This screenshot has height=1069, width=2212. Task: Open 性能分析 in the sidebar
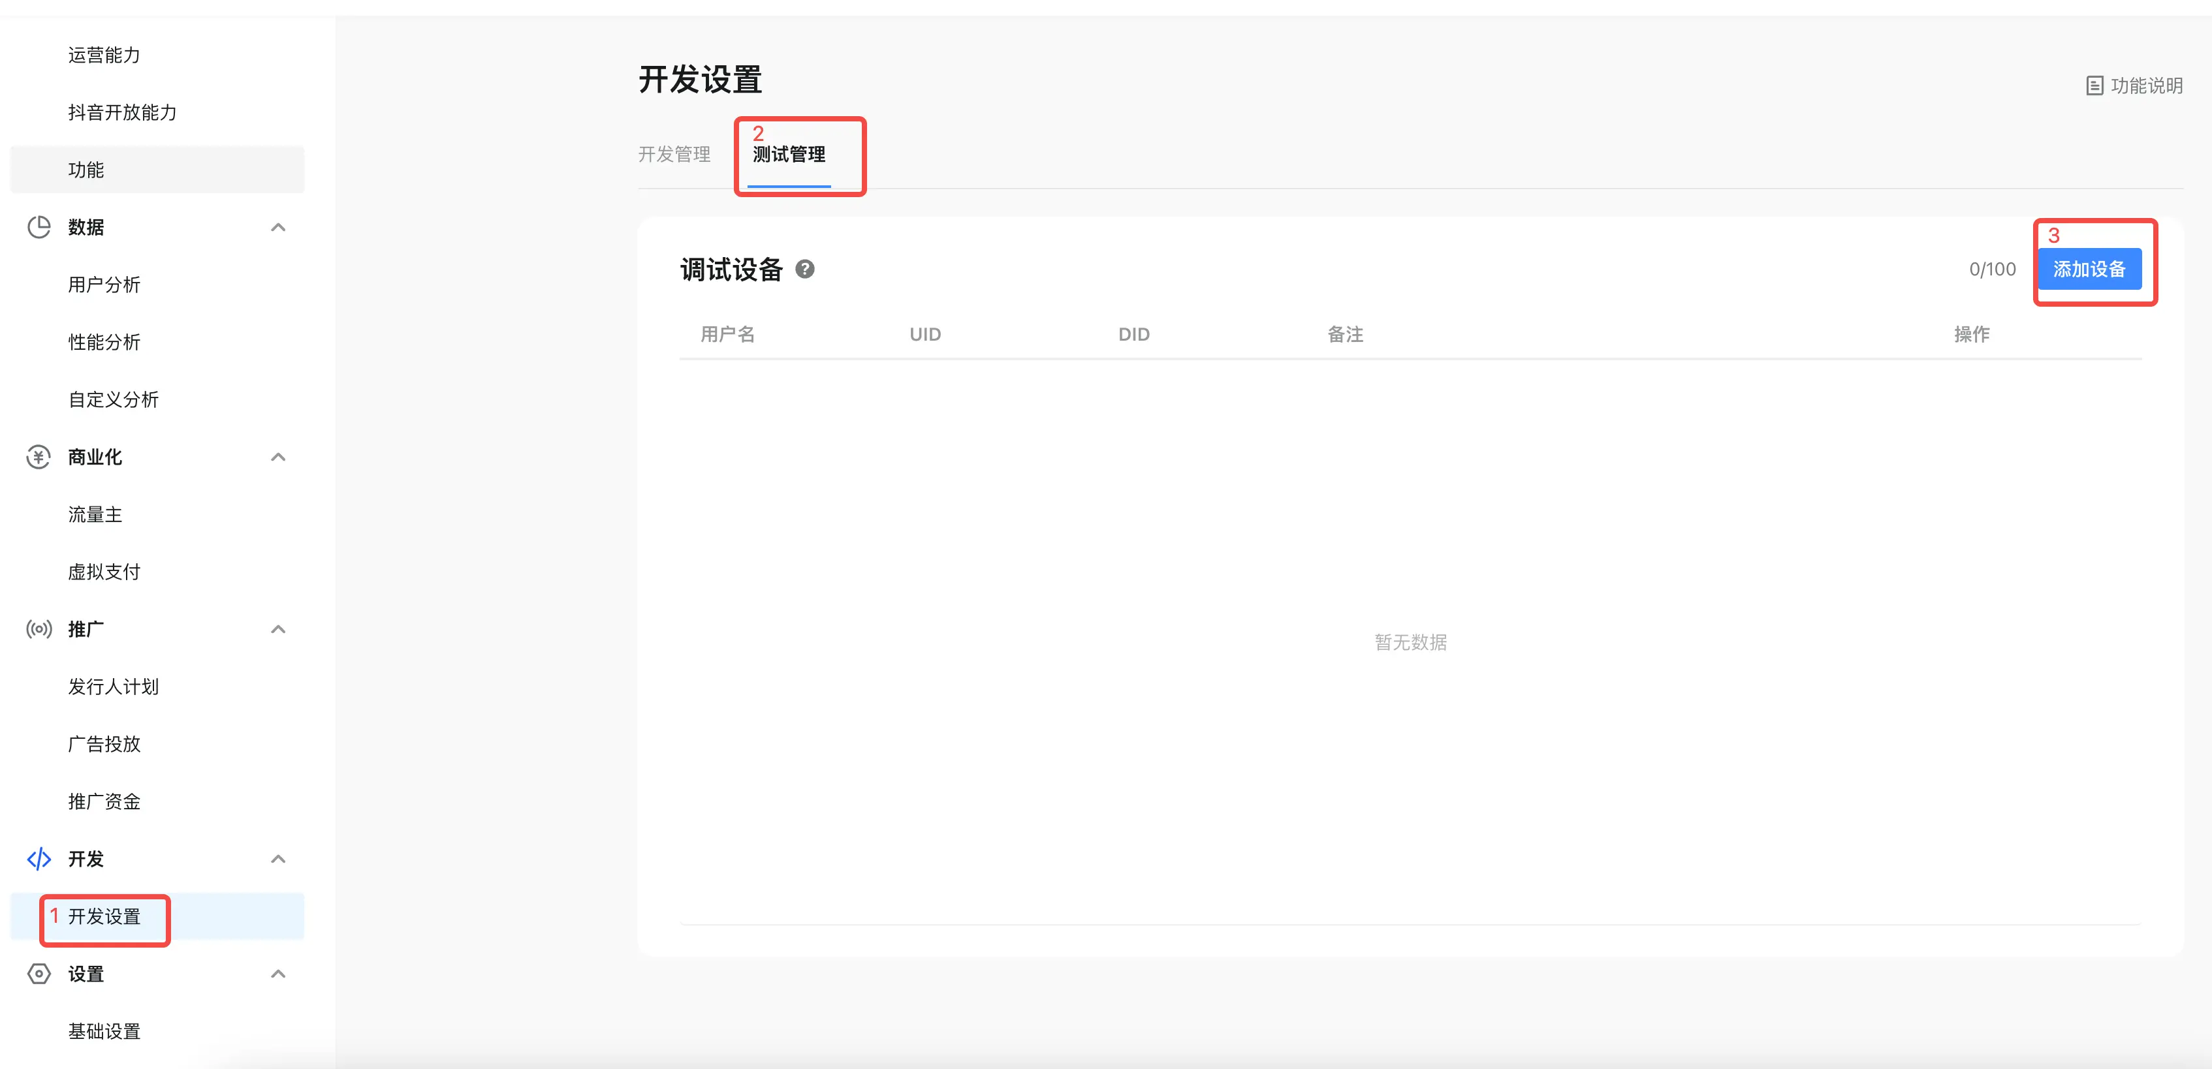[104, 342]
